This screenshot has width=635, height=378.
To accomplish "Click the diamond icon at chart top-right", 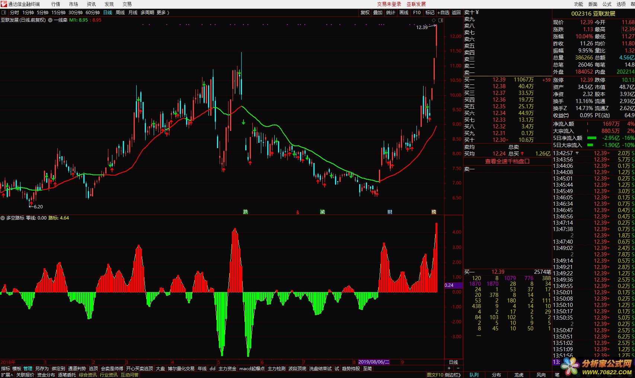I will coord(434,20).
